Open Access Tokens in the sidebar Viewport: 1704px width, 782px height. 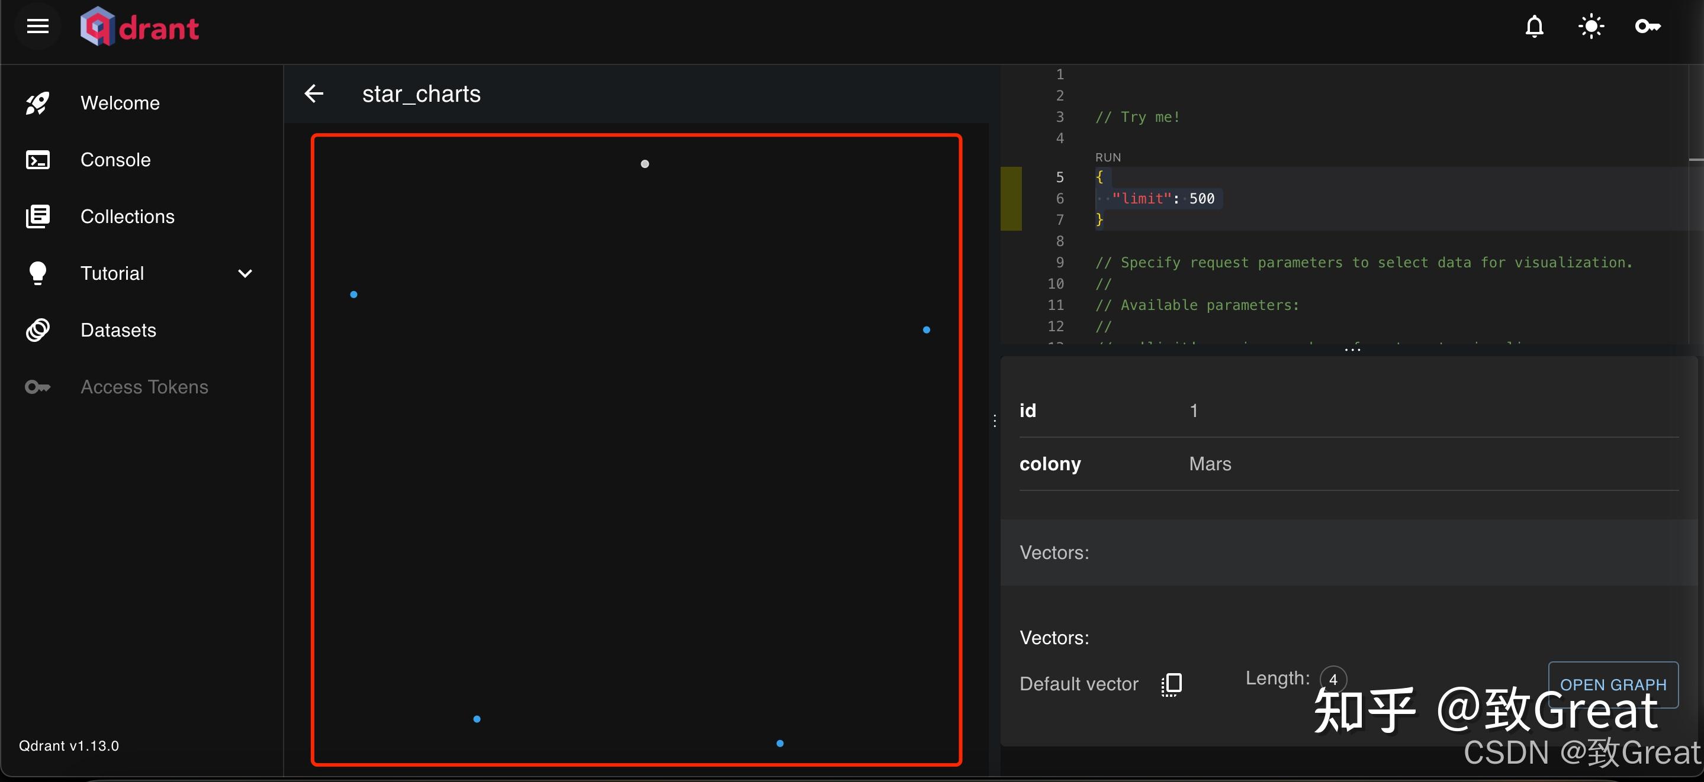point(144,387)
